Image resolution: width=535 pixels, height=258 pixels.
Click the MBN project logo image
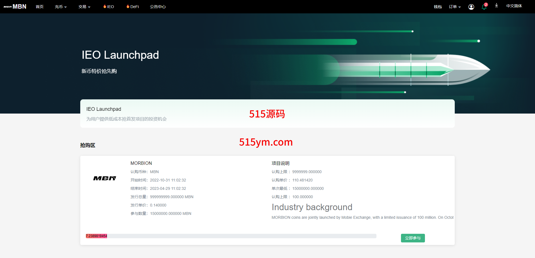tap(104, 178)
